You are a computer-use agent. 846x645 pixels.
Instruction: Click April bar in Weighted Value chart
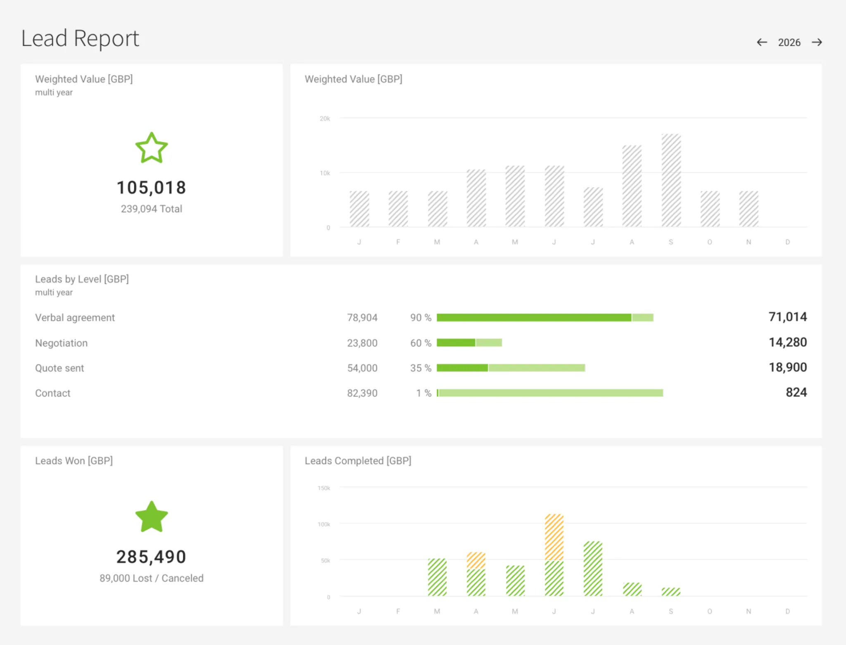point(476,198)
